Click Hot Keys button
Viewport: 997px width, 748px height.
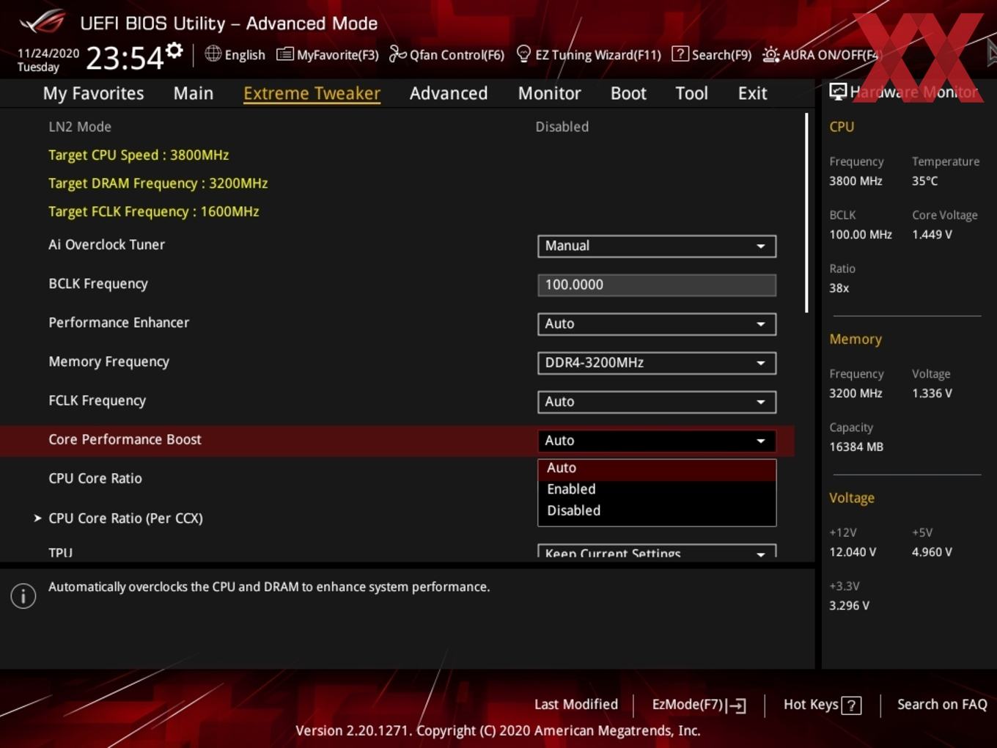click(822, 705)
